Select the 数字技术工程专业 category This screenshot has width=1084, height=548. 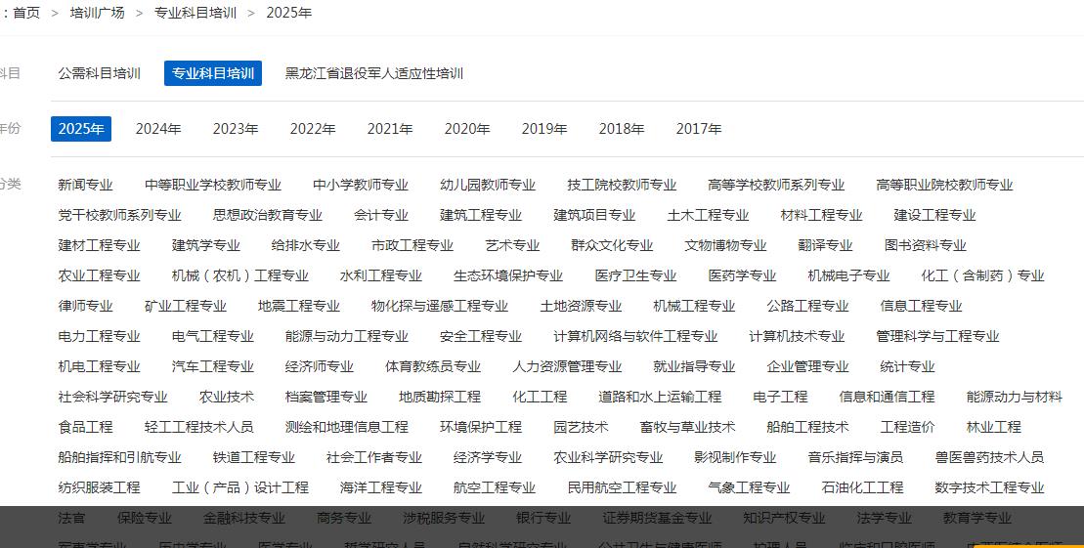(x=989, y=487)
